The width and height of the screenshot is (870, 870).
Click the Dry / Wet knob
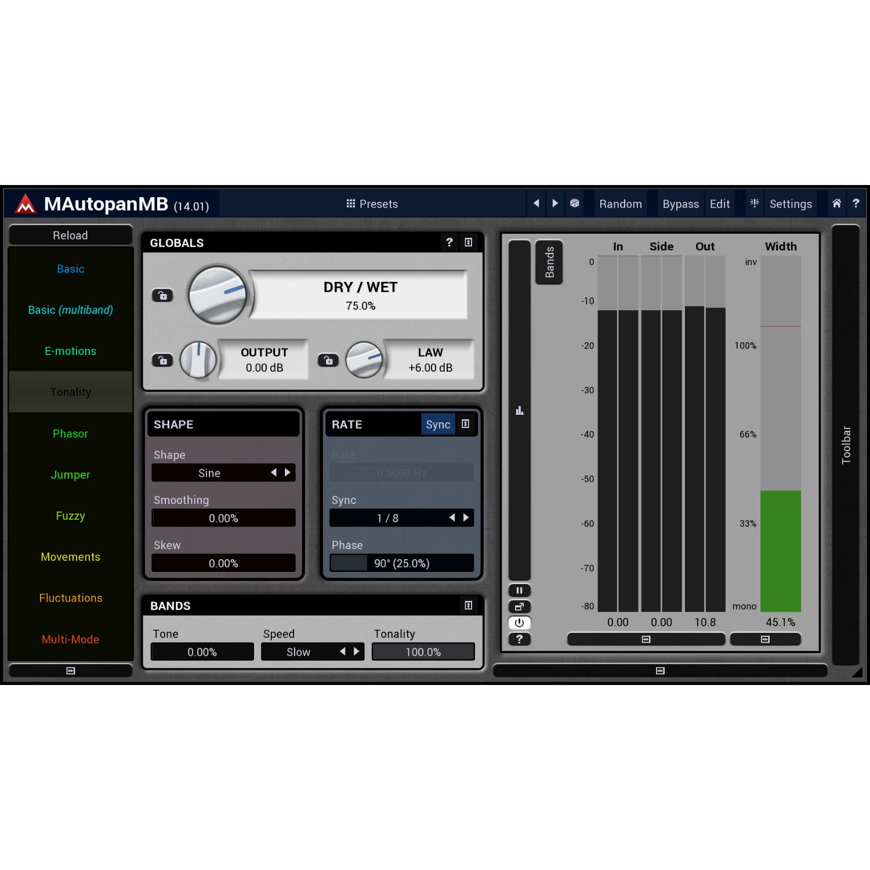(x=217, y=295)
